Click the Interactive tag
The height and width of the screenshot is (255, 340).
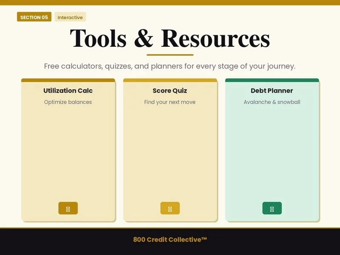tap(70, 17)
